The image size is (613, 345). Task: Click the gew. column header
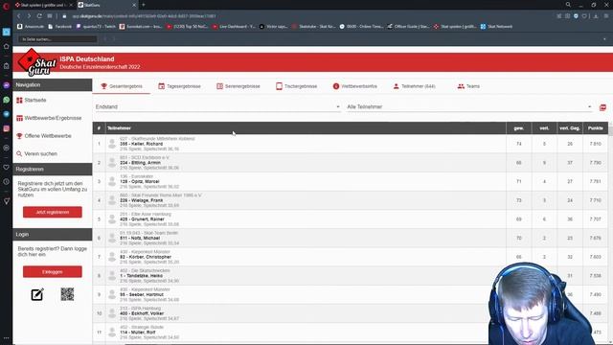(x=519, y=128)
